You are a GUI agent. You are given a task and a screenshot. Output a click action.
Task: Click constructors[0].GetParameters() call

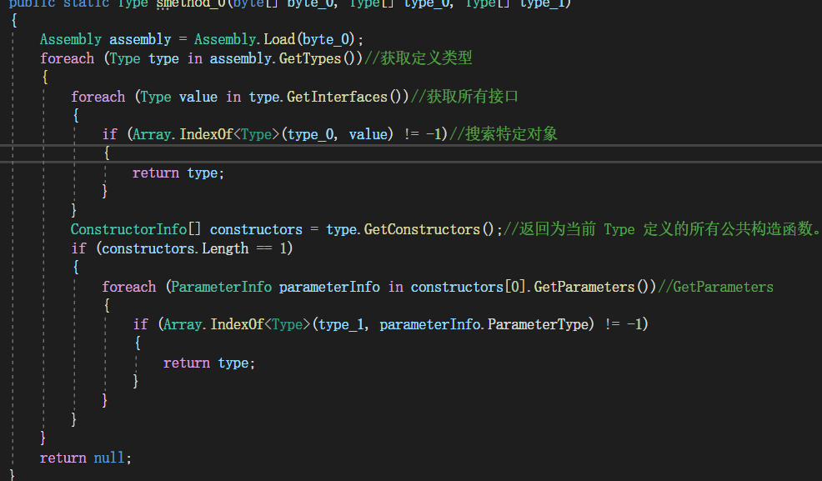click(534, 287)
